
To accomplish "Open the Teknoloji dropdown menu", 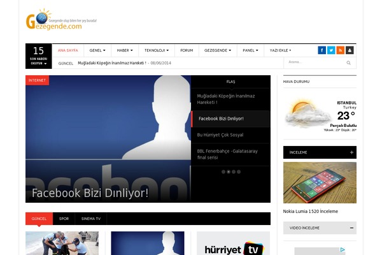I will coord(157,50).
